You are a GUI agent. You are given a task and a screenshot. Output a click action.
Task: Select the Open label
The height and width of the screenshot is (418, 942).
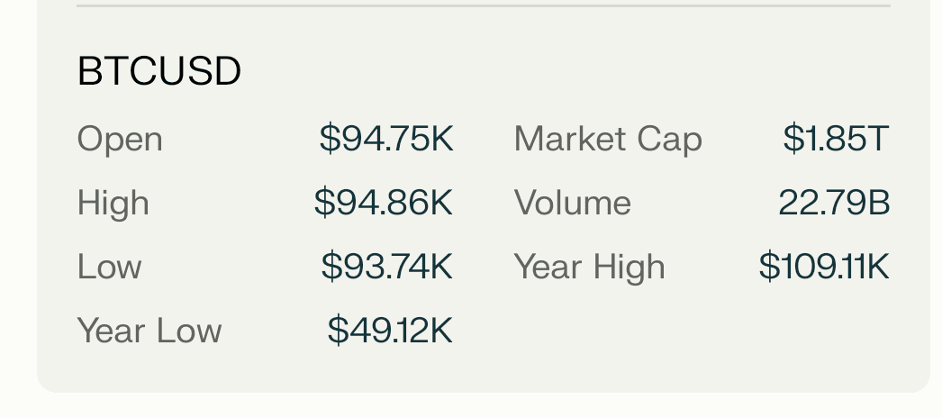[120, 140]
